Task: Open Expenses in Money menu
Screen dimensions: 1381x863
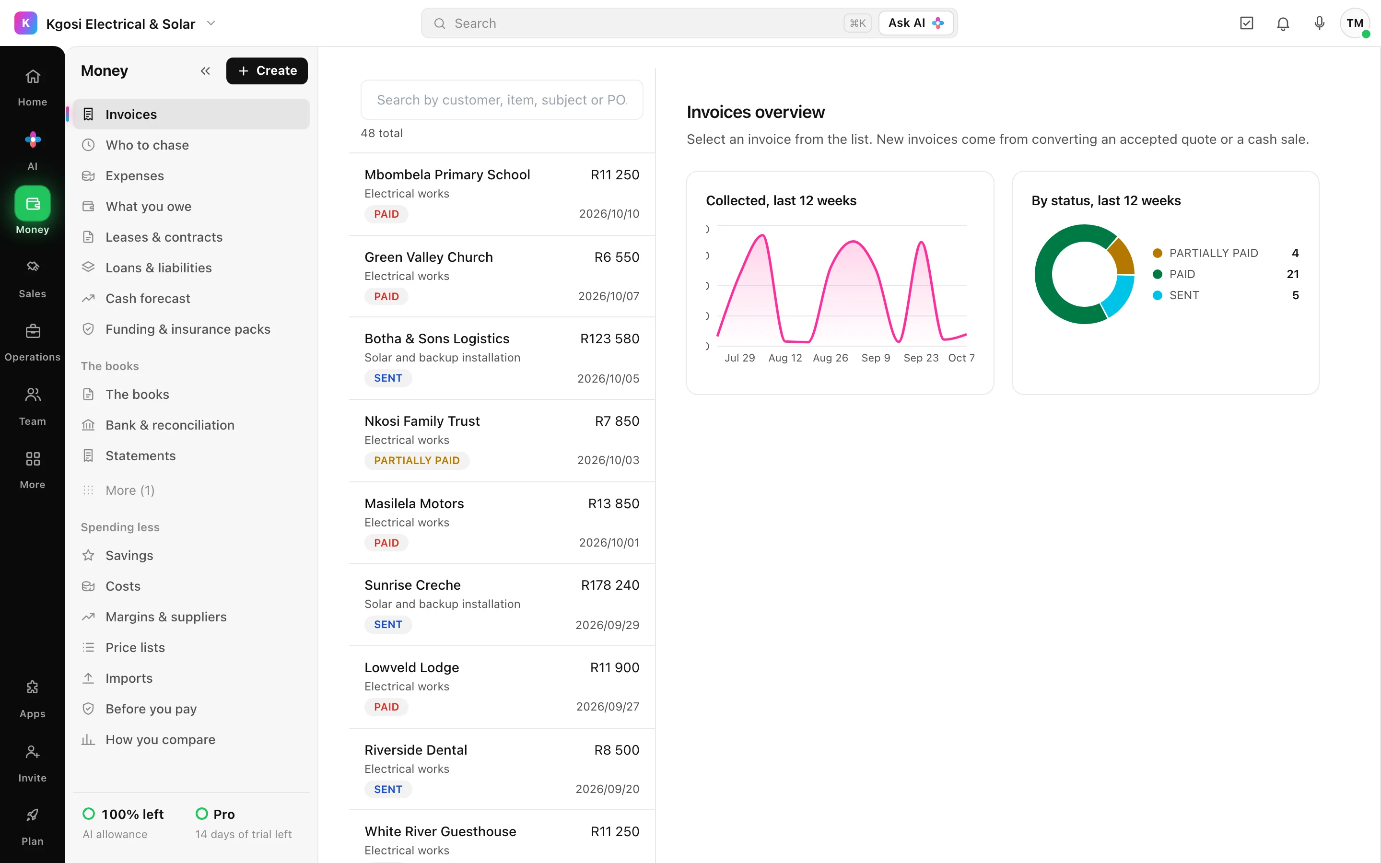Action: click(x=191, y=176)
